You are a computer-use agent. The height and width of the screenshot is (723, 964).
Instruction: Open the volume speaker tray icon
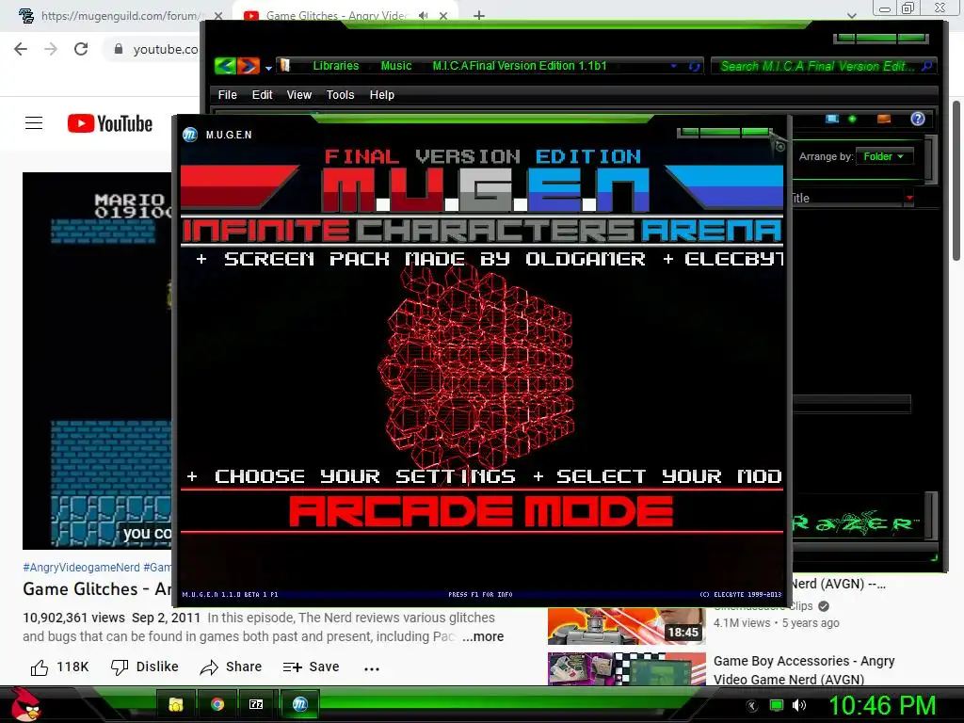[798, 705]
